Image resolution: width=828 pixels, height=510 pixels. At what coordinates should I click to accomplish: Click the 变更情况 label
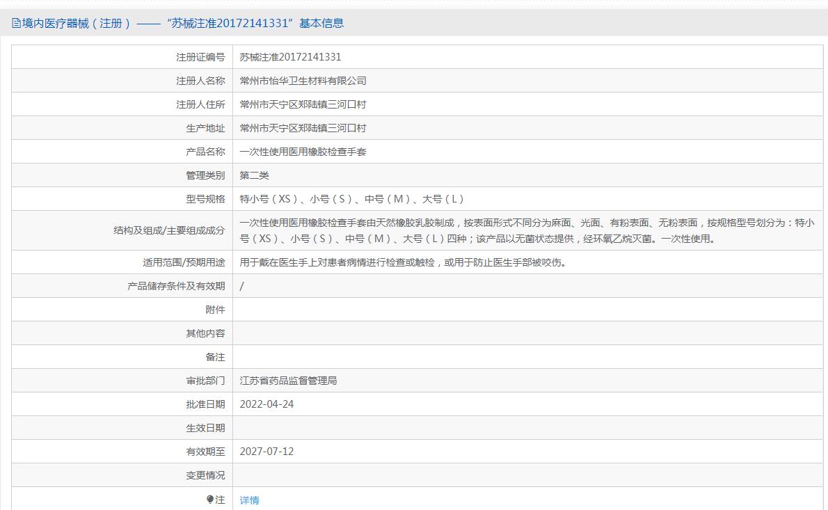click(x=205, y=476)
